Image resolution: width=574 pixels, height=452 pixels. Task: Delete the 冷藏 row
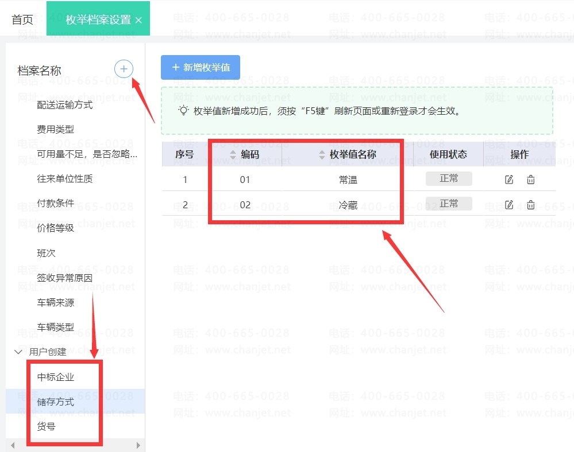click(x=530, y=205)
